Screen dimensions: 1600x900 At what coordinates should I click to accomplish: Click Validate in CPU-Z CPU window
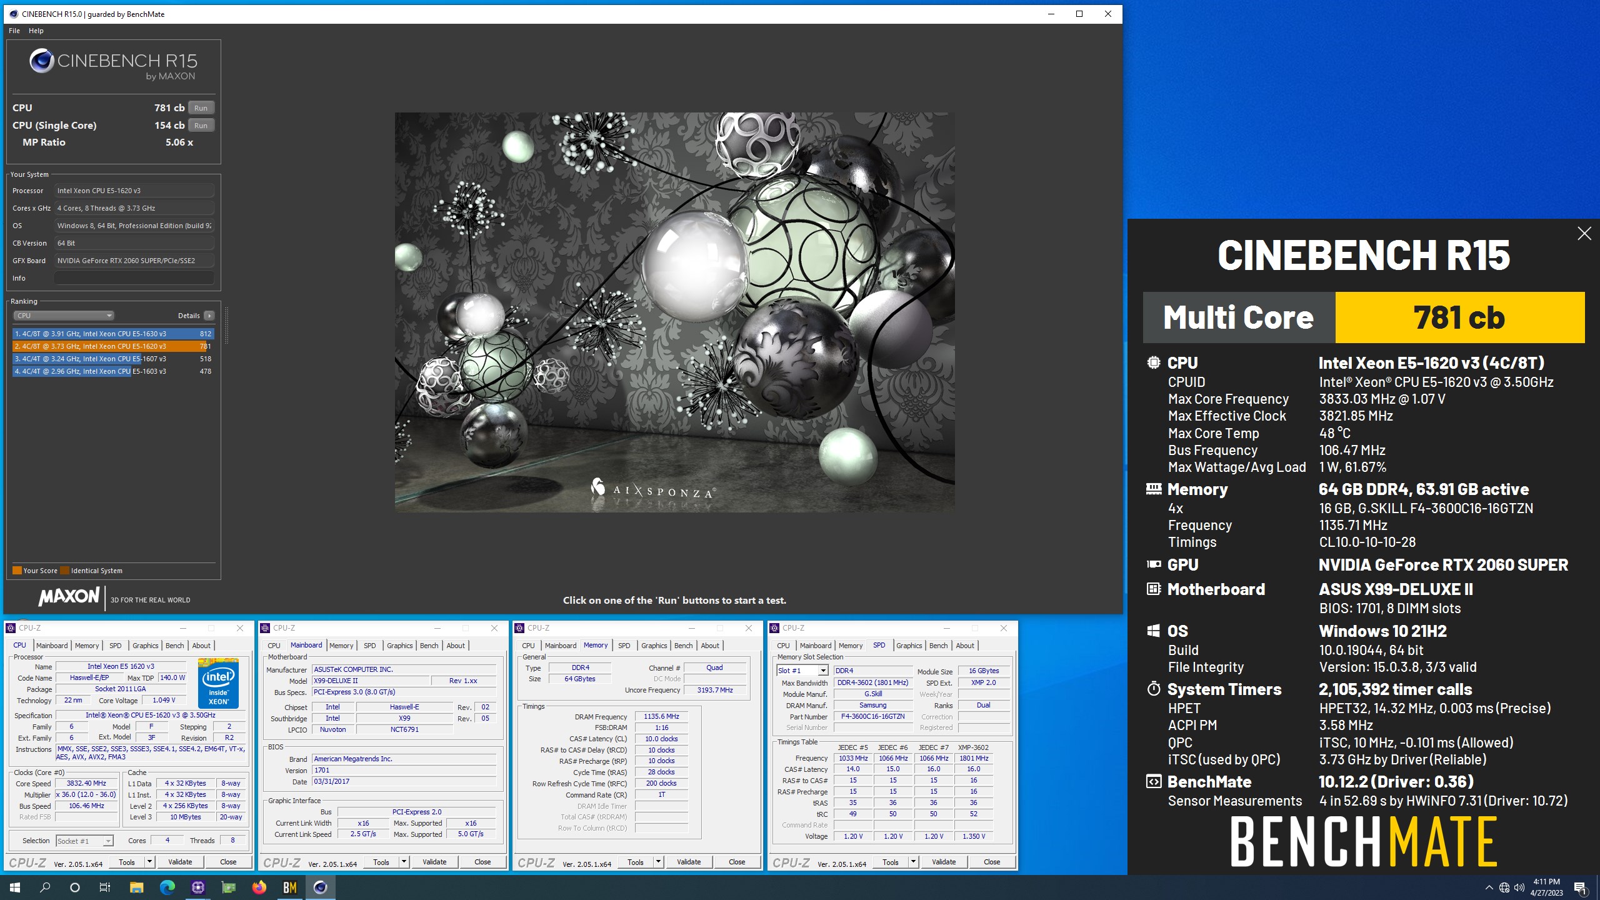point(180,862)
